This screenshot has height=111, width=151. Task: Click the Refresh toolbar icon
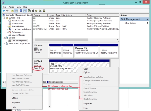(29, 11)
